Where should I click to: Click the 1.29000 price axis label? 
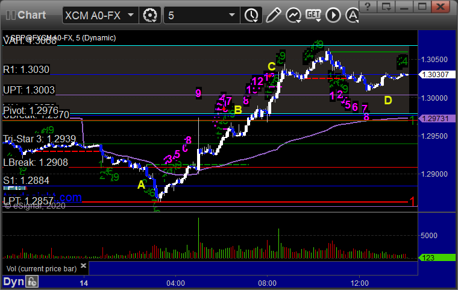[434, 174]
